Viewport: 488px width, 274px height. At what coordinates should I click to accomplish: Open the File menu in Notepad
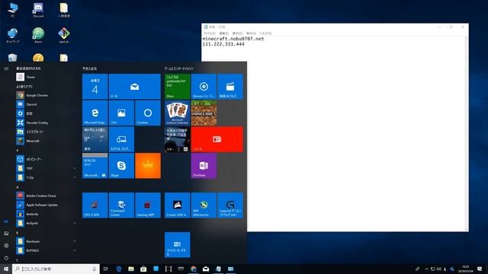pyautogui.click(x=210, y=33)
